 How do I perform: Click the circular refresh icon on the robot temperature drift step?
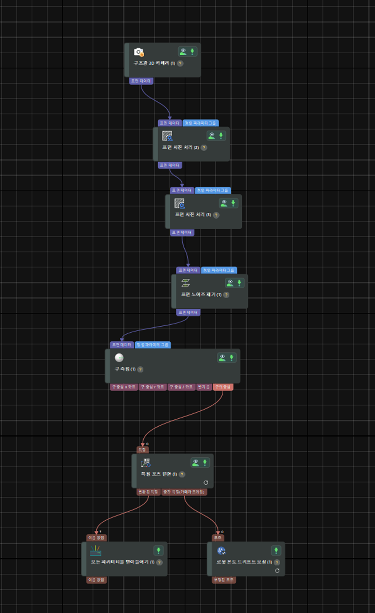pyautogui.click(x=277, y=571)
